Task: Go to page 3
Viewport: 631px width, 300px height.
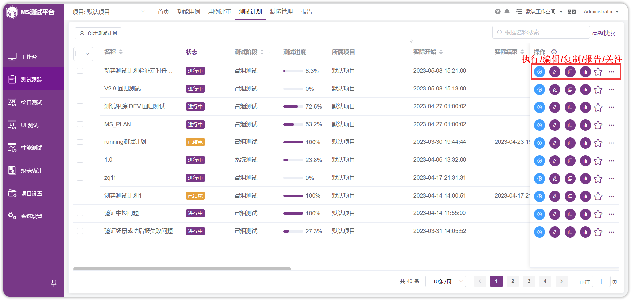Action: point(529,281)
